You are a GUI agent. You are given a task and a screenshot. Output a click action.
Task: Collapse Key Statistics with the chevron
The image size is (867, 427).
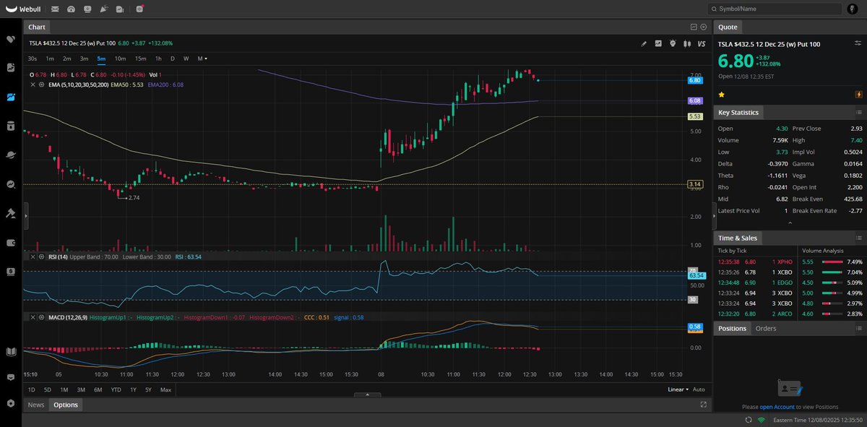(x=789, y=223)
